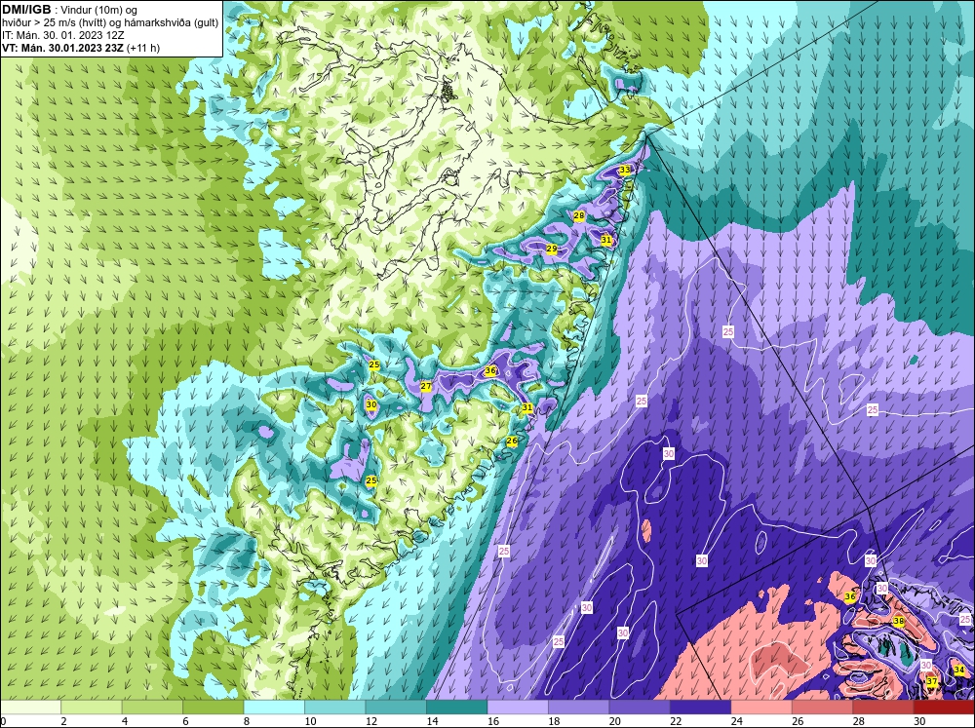Click the legend scale label '16'

pyautogui.click(x=493, y=721)
